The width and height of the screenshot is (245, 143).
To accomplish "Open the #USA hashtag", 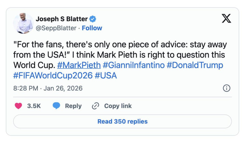I will 106,75.
